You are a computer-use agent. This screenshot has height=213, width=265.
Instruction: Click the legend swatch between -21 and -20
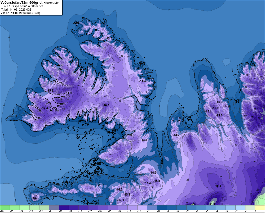click(54, 207)
